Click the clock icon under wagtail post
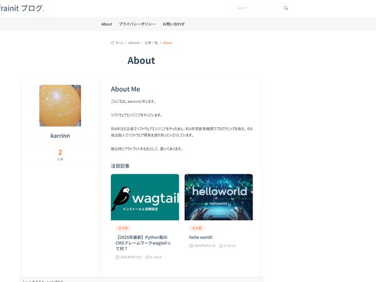The height and width of the screenshot is (282, 376). (x=117, y=257)
